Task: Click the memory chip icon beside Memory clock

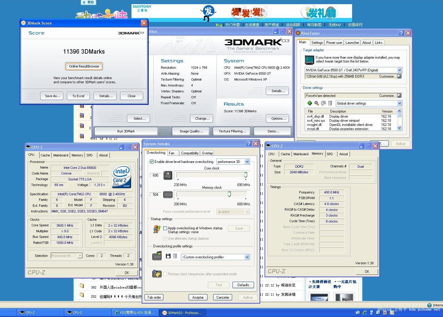Action: tap(168, 195)
